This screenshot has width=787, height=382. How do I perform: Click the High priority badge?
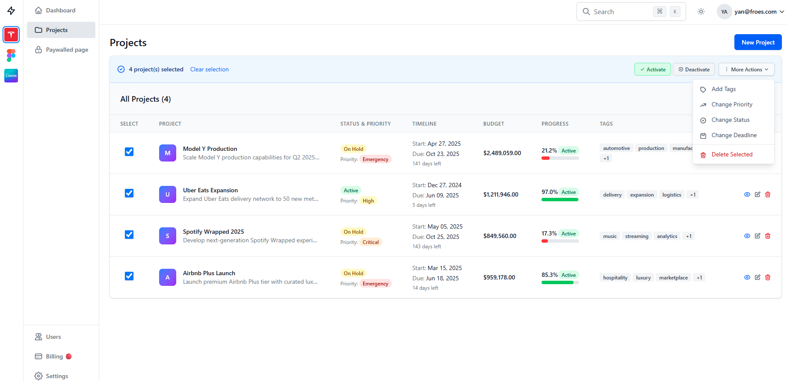click(x=368, y=201)
